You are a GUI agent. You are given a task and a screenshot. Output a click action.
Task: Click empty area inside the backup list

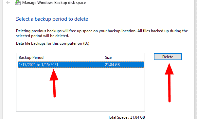point(81,90)
